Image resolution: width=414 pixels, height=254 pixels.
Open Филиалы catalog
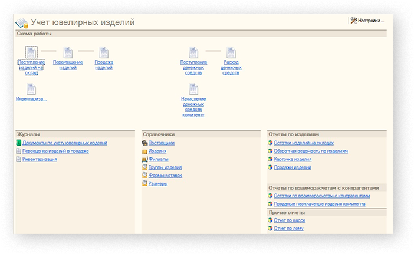(159, 159)
